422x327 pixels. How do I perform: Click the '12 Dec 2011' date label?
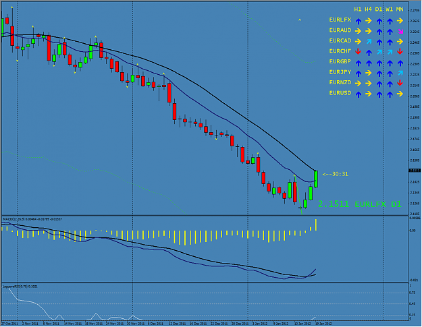178,324
